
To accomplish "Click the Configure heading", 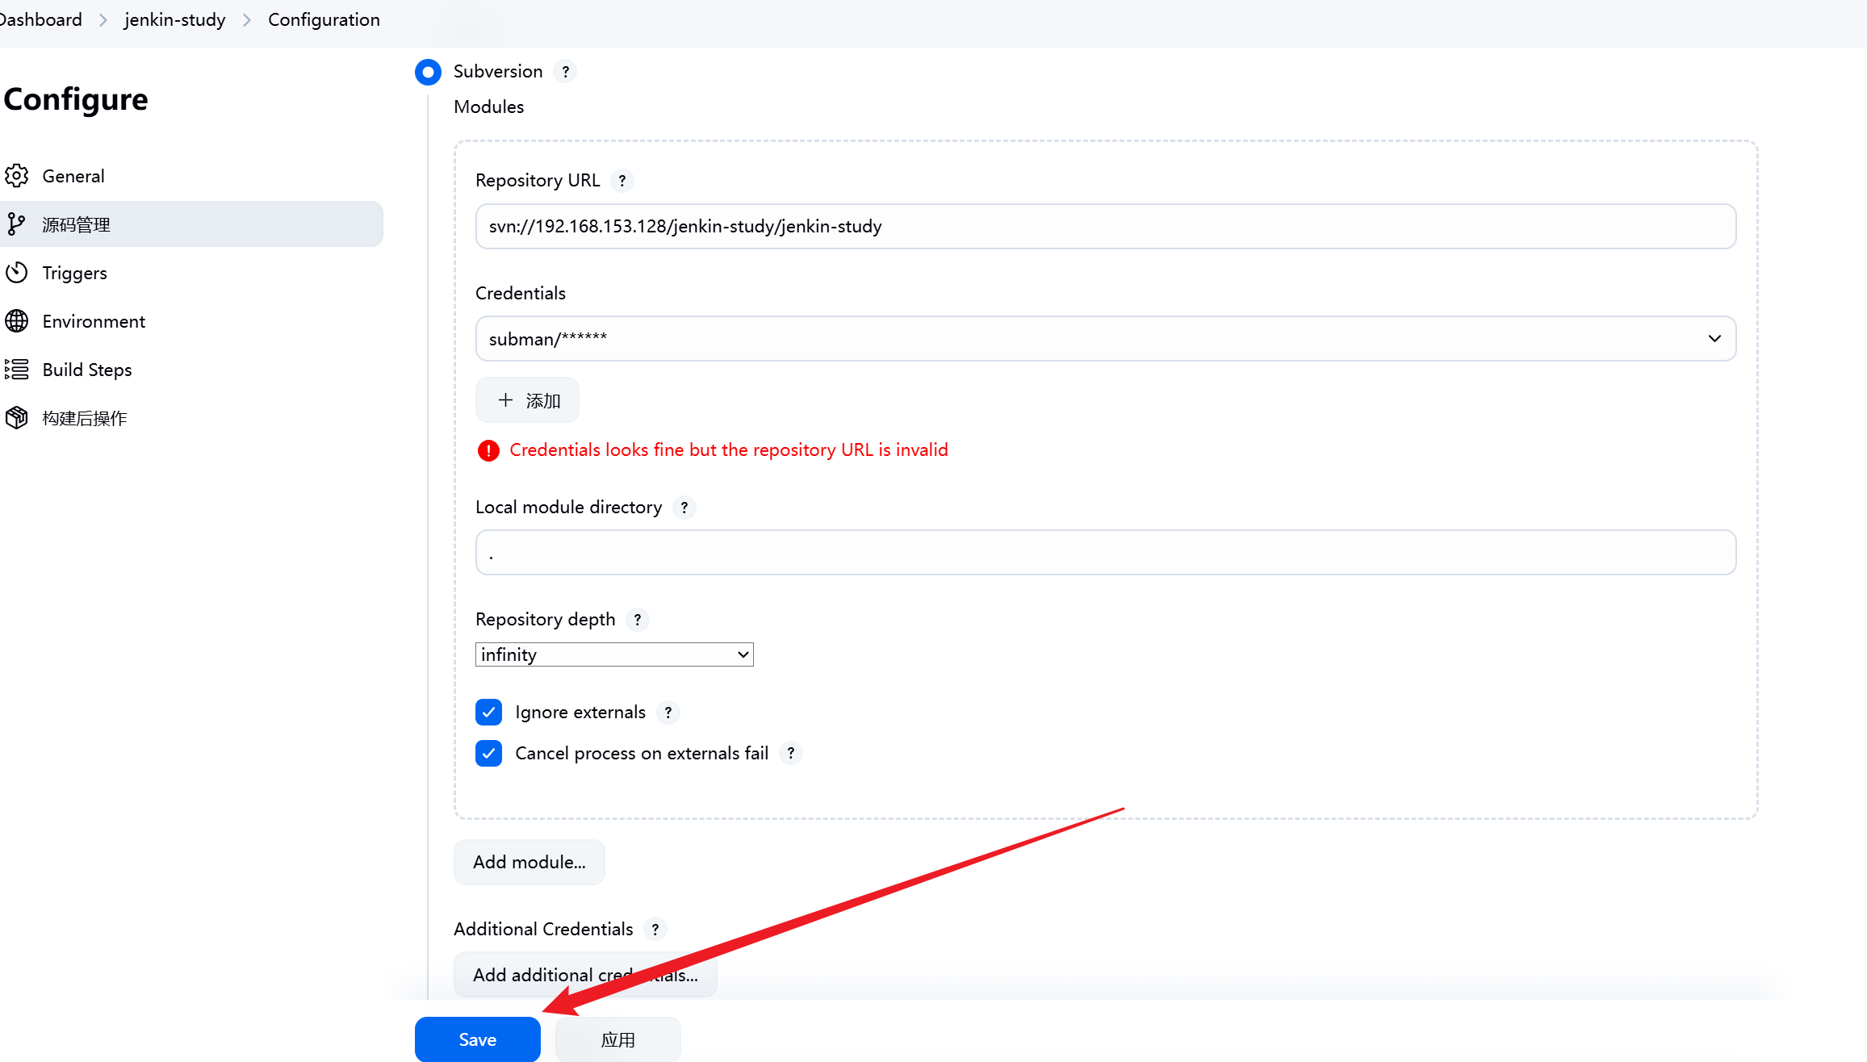I will click(76, 99).
